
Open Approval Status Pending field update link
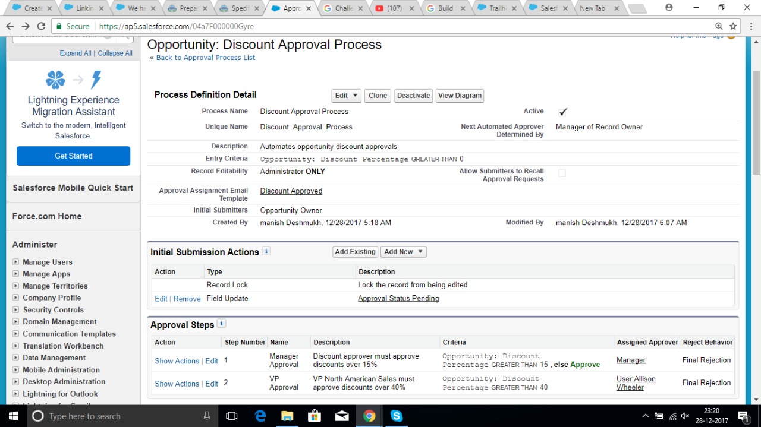(398, 298)
